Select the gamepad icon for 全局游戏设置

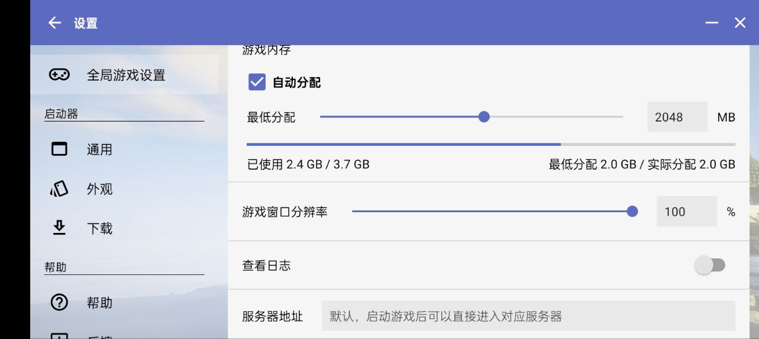click(x=59, y=75)
